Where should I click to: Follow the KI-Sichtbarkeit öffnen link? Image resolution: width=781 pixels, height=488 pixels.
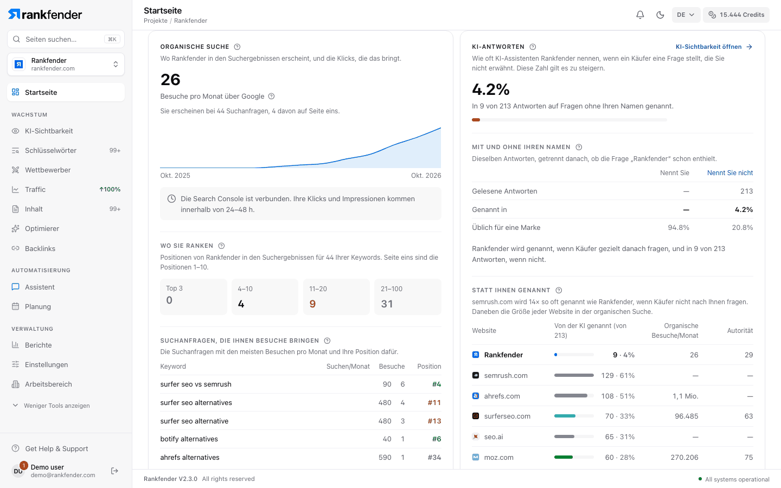tap(714, 47)
